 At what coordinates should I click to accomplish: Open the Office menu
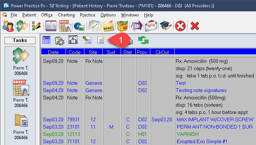pyautogui.click(x=47, y=15)
